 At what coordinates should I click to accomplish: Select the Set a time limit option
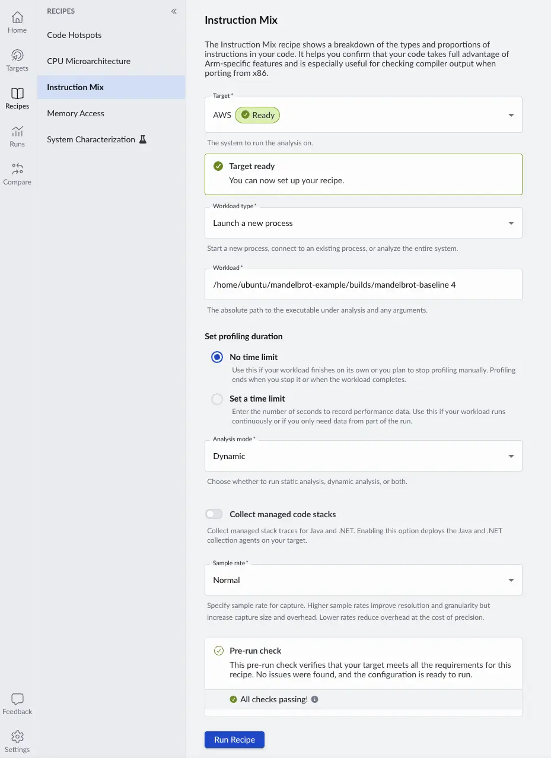tap(218, 399)
